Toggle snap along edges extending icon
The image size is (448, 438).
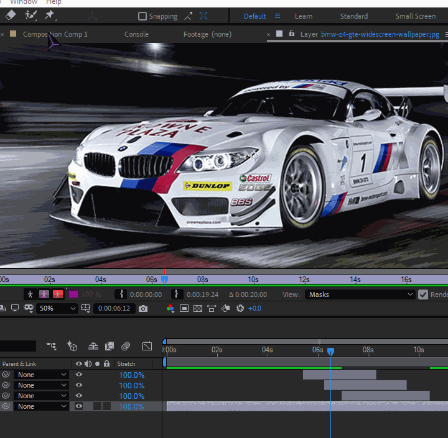pos(189,16)
